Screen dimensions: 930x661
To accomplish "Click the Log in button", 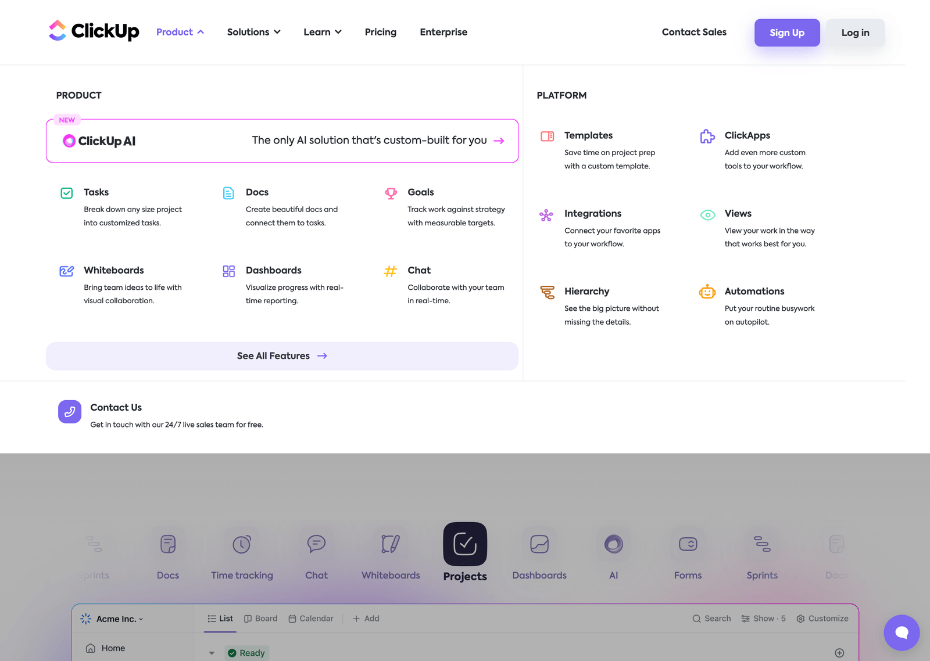I will point(856,33).
